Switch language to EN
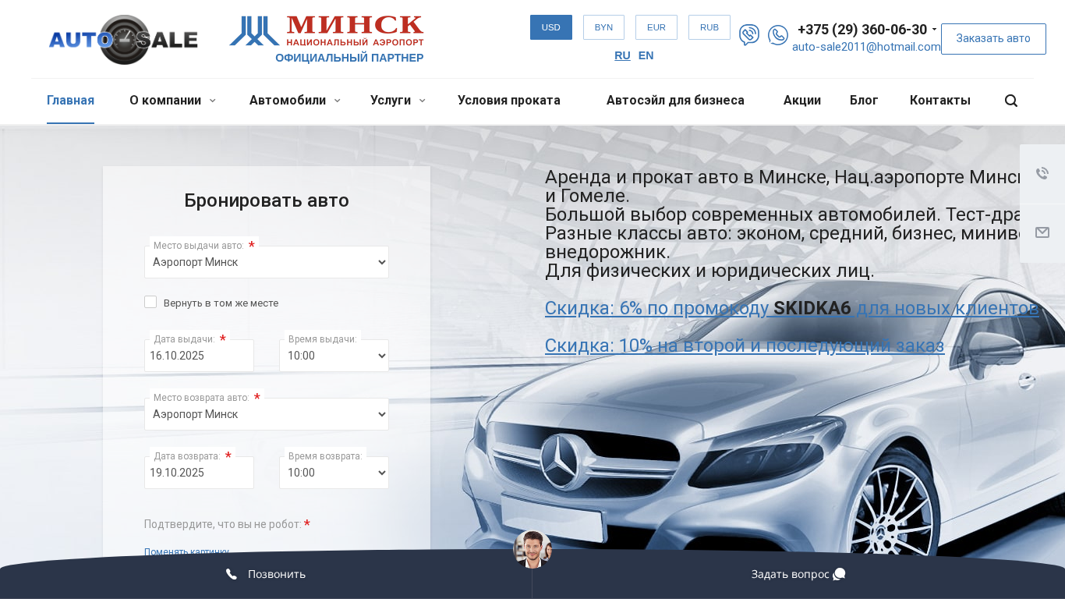 click(646, 55)
